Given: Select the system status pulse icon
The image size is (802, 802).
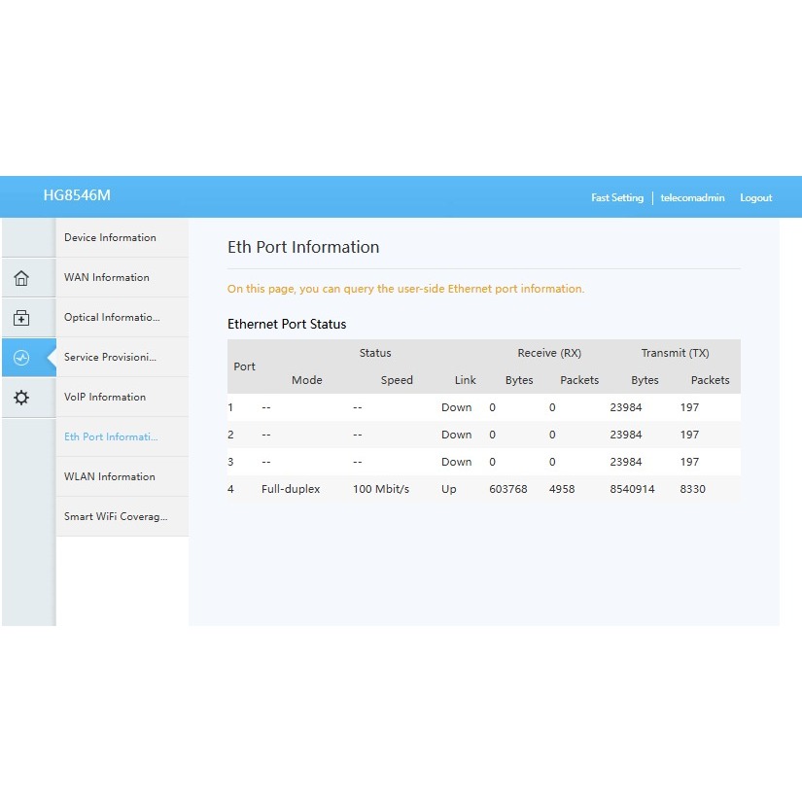Looking at the screenshot, I should coord(21,358).
